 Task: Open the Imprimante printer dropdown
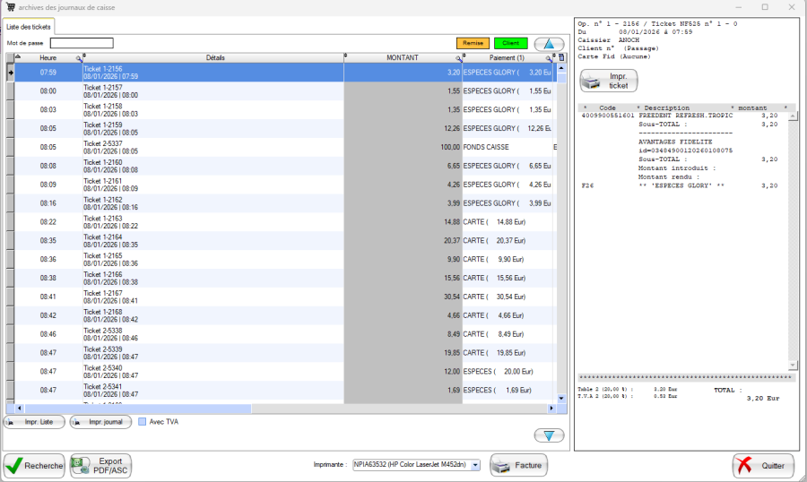pyautogui.click(x=474, y=465)
